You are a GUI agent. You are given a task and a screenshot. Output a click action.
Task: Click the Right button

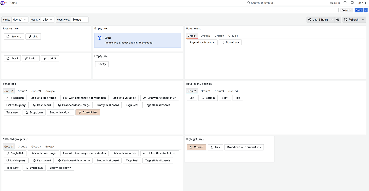[x=225, y=98]
